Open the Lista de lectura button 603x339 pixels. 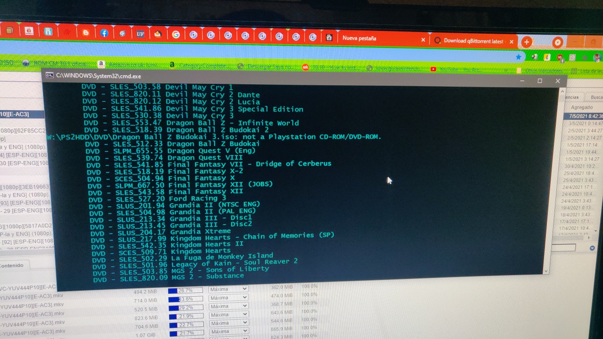(x=587, y=71)
